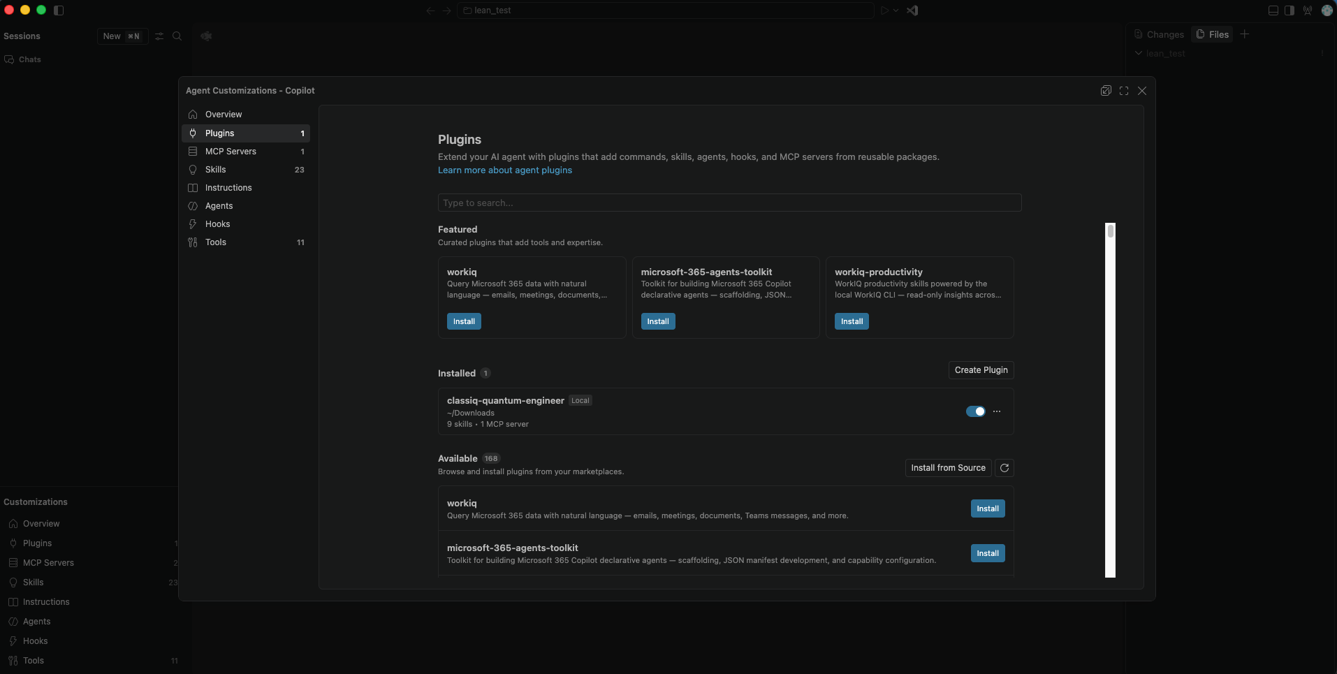
Task: Open Agents under Customizations panel
Action: pyautogui.click(x=89, y=622)
